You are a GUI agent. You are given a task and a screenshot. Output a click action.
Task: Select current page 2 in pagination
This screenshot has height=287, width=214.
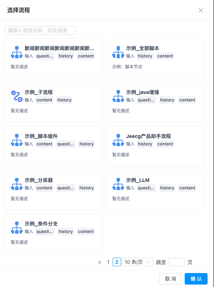pyautogui.click(x=117, y=262)
